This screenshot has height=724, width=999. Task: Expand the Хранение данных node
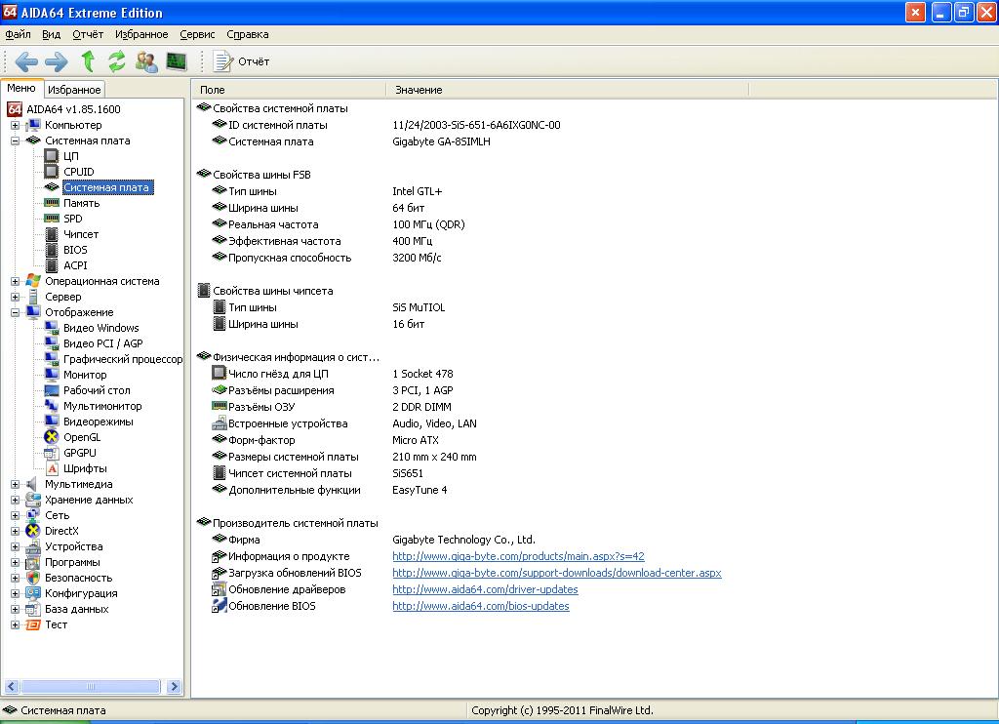coord(15,500)
